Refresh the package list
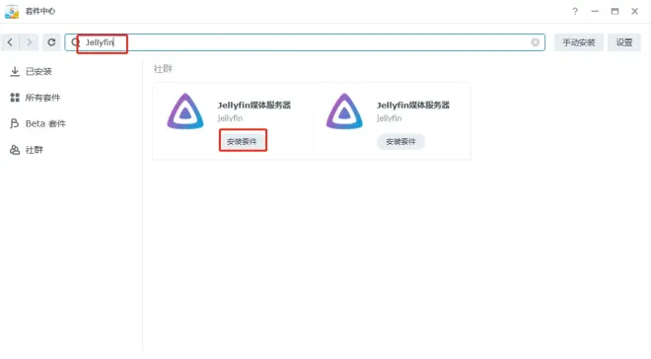The image size is (651, 359). (x=51, y=42)
